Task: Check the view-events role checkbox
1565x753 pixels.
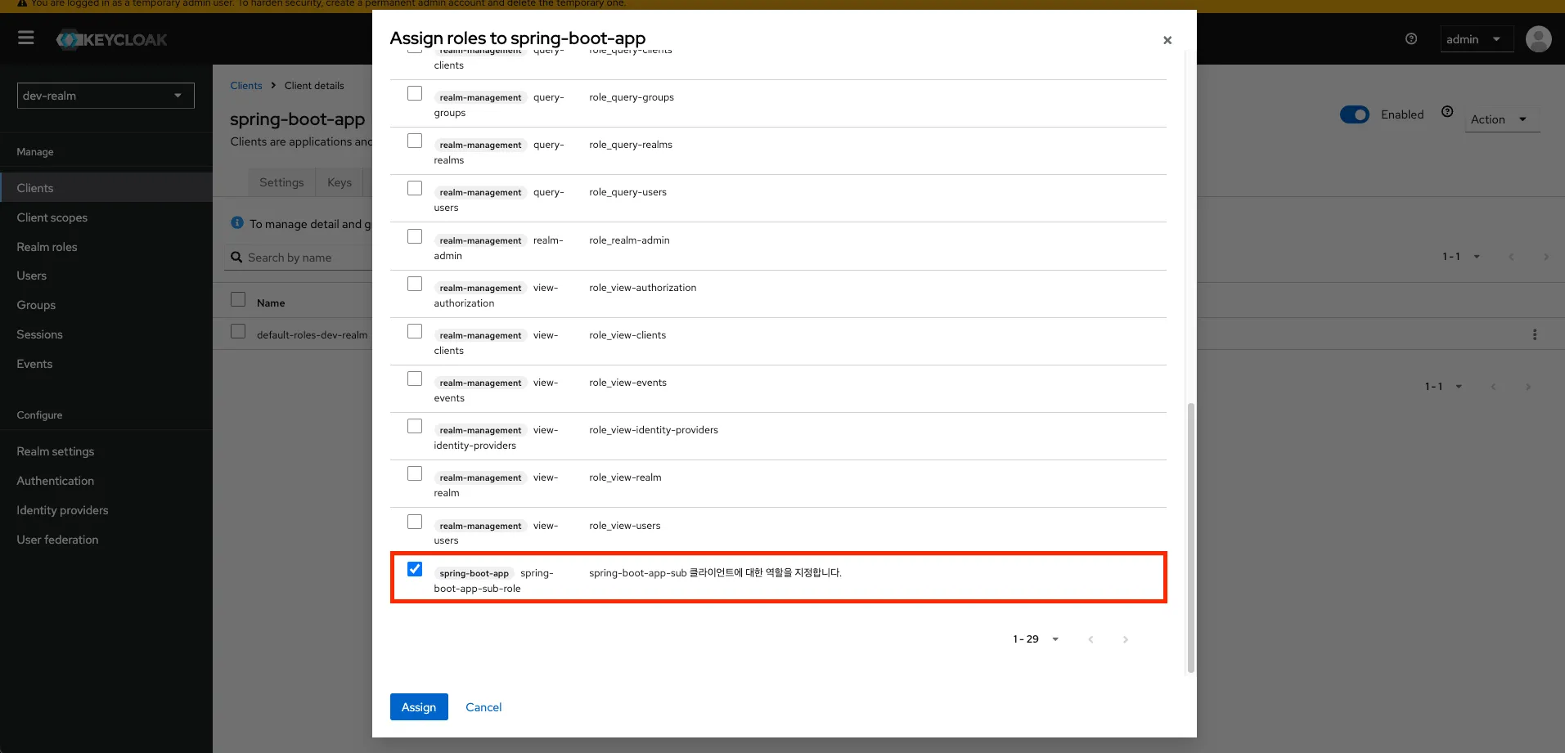Action: coord(415,379)
